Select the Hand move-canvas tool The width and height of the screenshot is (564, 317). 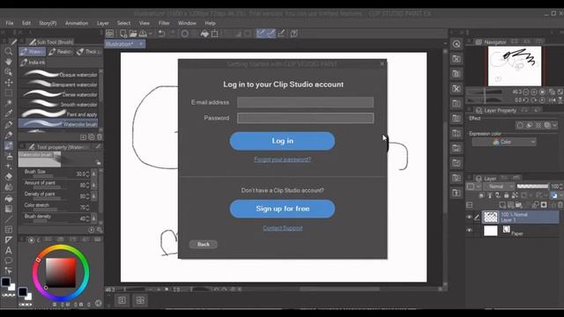(9, 62)
